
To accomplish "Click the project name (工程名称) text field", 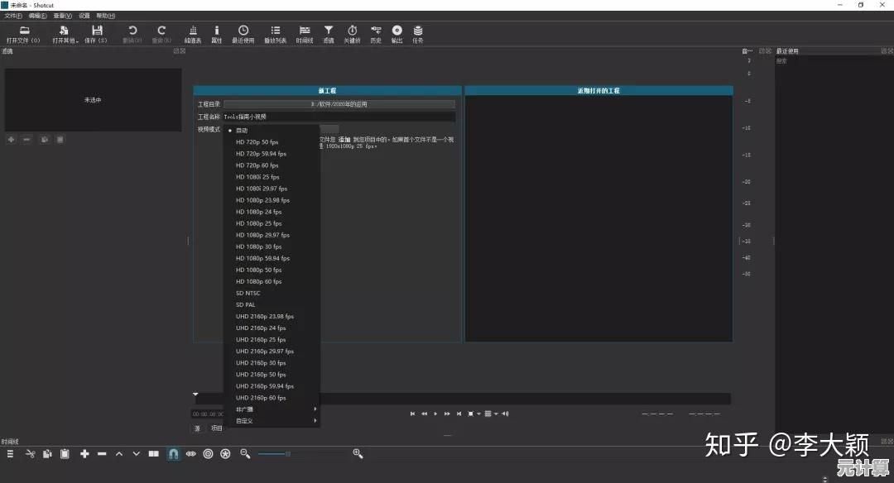I will click(339, 117).
